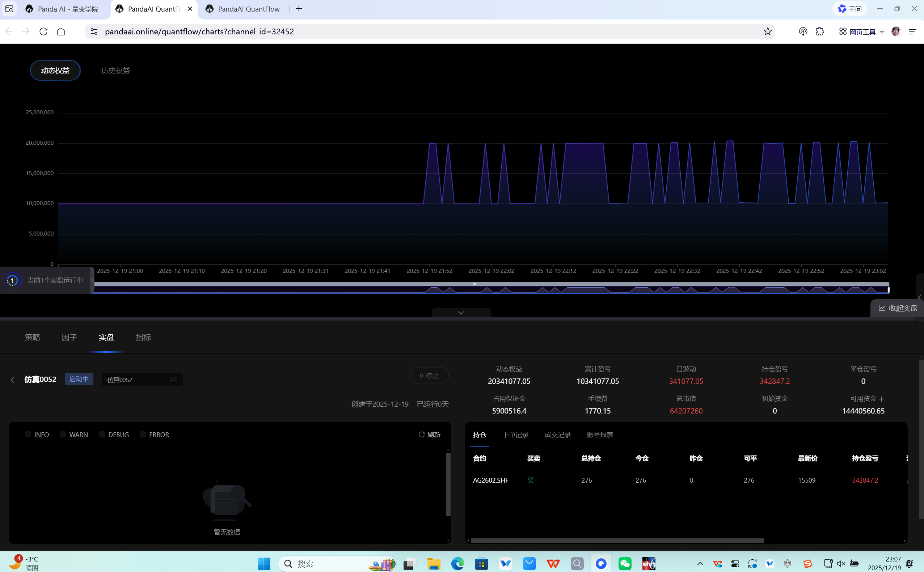The image size is (924, 572).
Task: Open WeChat from the taskbar
Action: [625, 564]
